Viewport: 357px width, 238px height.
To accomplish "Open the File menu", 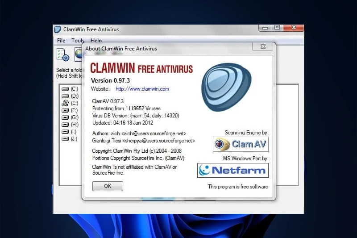I will click(61, 41).
